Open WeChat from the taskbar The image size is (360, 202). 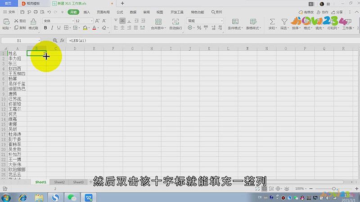tap(72, 198)
